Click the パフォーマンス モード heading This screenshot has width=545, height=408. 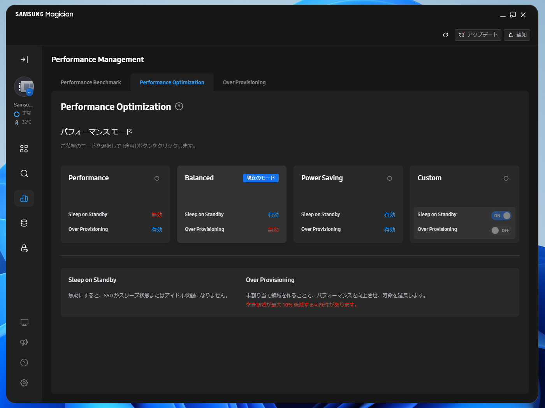coord(97,132)
